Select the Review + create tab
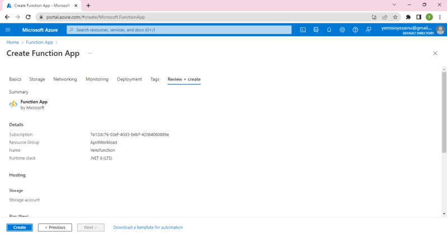Screen dimensions: 447x238 tap(184, 79)
